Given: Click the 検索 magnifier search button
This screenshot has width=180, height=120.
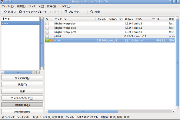Looking at the screenshot, I should pos(95,12).
